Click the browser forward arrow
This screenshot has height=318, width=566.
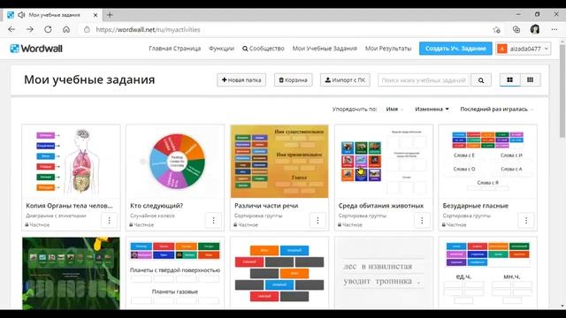(29, 29)
